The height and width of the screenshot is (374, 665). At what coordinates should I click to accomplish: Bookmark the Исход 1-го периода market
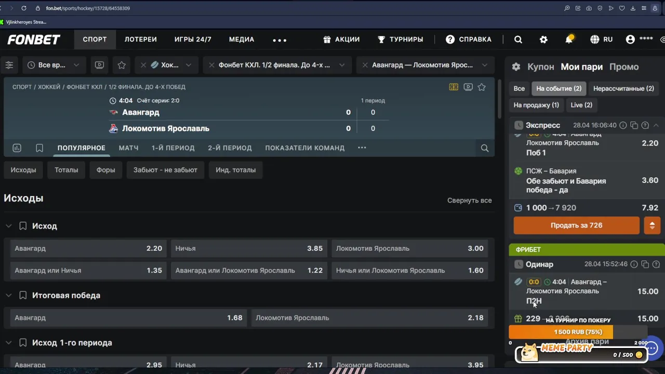[x=23, y=343]
